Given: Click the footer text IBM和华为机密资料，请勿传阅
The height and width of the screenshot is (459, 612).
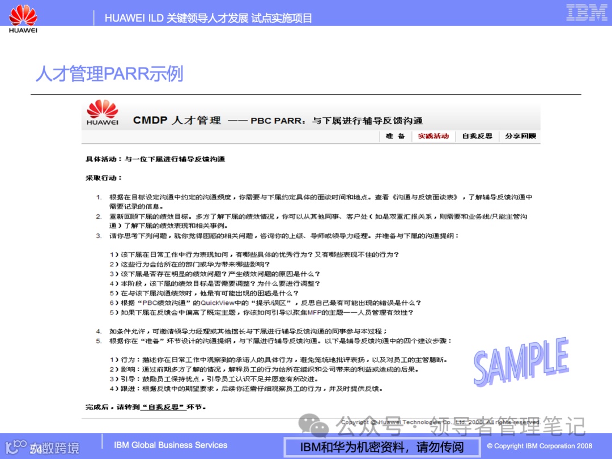Looking at the screenshot, I should (381, 447).
